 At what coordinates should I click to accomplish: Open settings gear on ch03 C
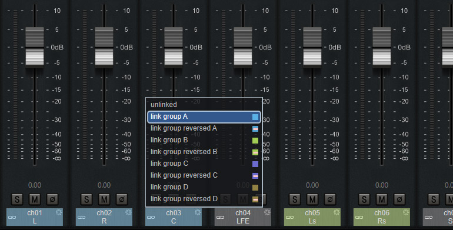pos(198,212)
